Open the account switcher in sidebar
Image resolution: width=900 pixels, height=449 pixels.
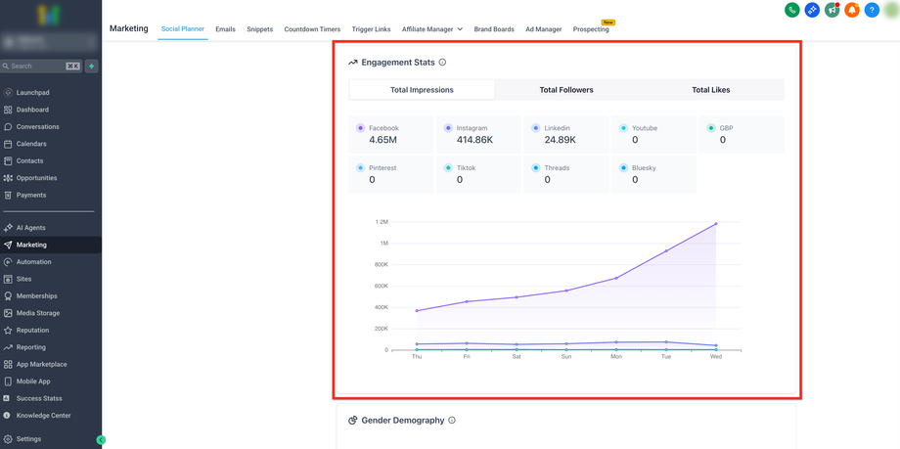tap(50, 42)
